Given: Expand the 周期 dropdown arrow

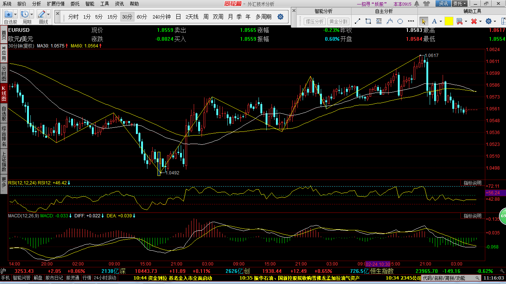Looking at the screenshot, I should tap(32, 14).
